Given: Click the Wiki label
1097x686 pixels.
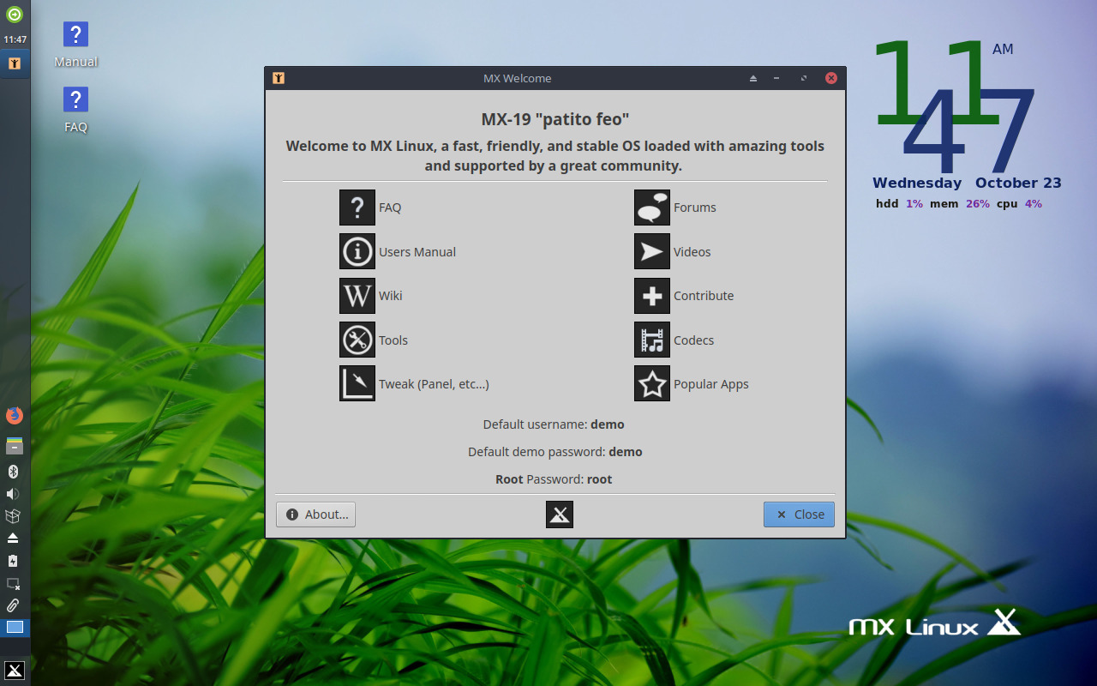Looking at the screenshot, I should pos(391,296).
